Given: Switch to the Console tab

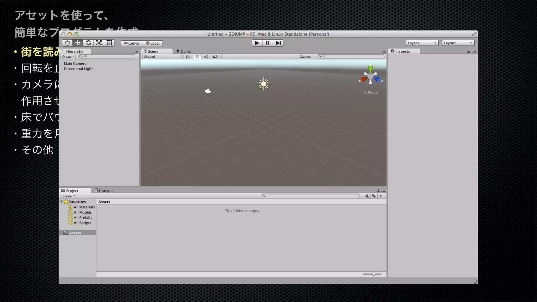Looking at the screenshot, I should coord(104,191).
